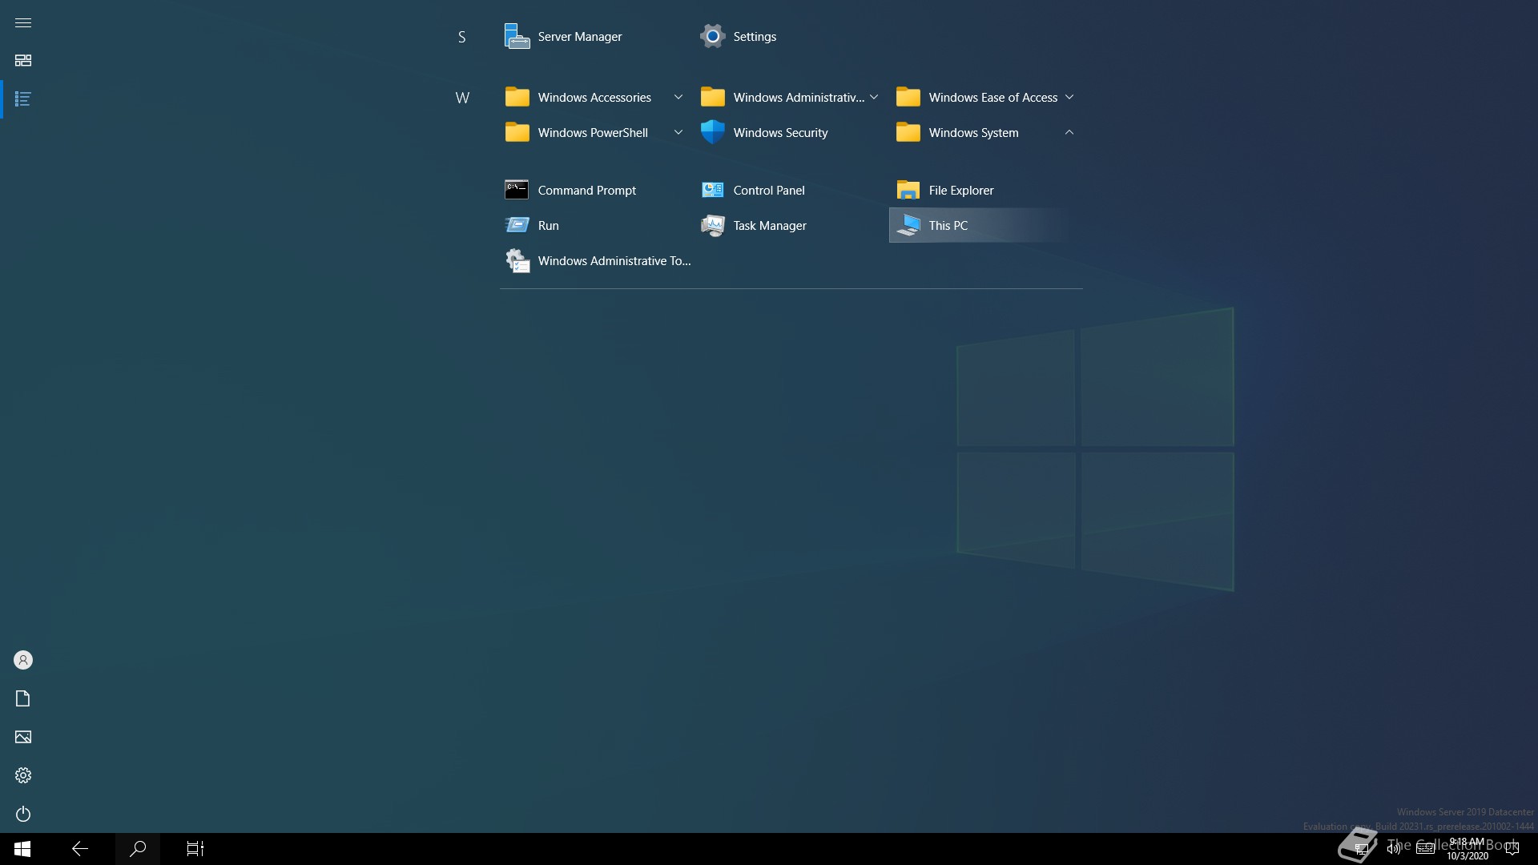Open the Documents folder shortcut
The image size is (1538, 865).
(23, 698)
